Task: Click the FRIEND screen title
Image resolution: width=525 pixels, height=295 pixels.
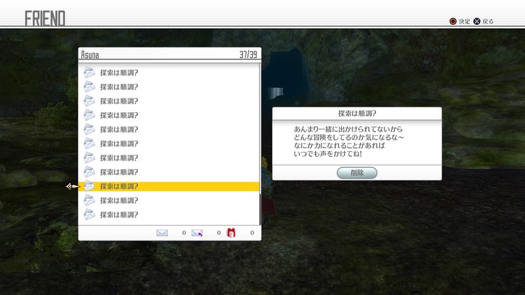Action: click(45, 18)
